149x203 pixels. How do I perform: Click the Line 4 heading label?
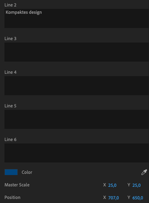coord(10,72)
